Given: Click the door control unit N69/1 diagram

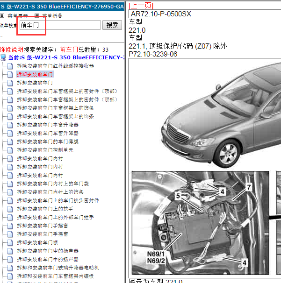Looking at the screenshot, I should point(201,223).
